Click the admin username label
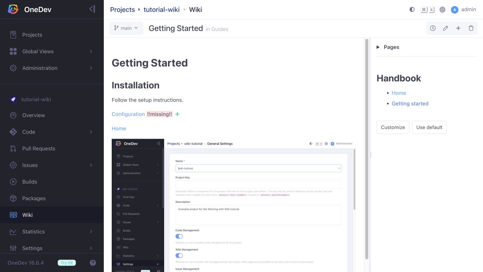 pos(469,9)
